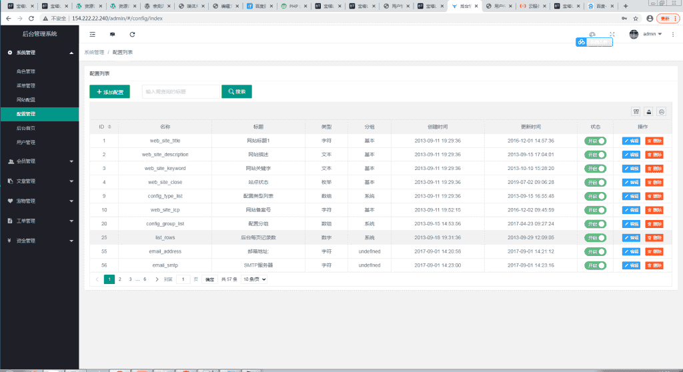Toggle fullscreen using the header expand icon
This screenshot has width=683, height=372.
(612, 34)
